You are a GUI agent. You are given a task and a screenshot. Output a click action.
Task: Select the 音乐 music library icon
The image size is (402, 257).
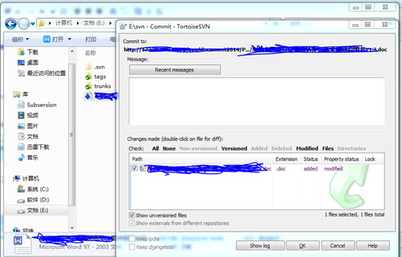[21, 158]
